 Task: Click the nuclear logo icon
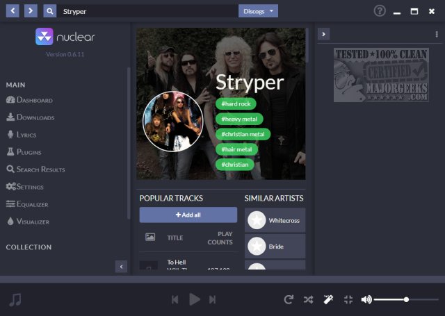44,37
